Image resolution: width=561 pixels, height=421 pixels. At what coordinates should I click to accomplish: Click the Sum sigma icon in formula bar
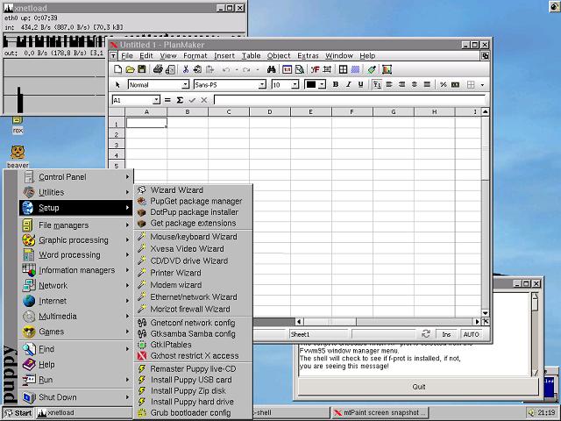tap(180, 100)
